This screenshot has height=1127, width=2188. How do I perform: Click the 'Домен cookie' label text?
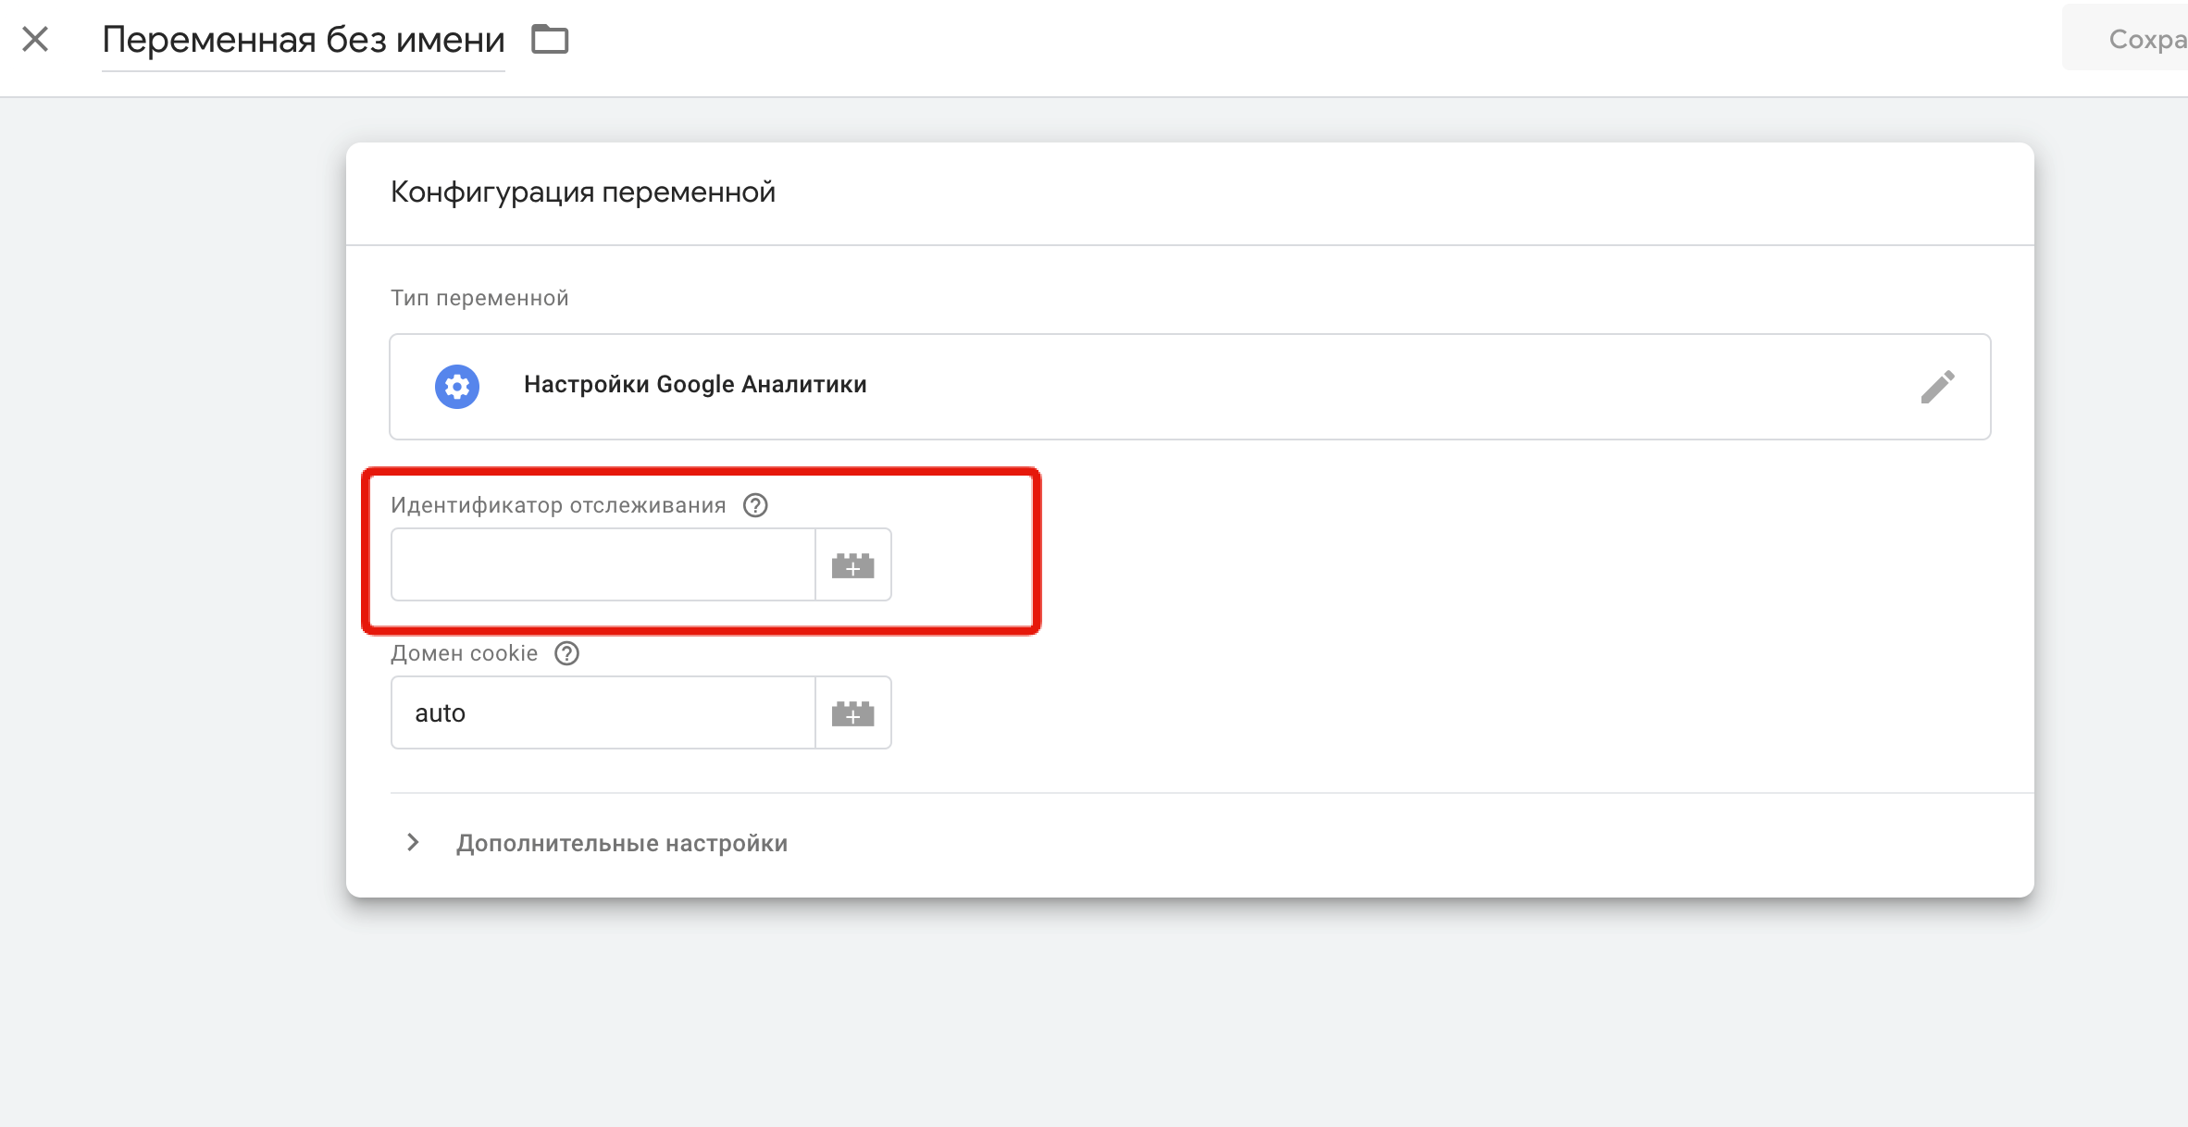pyautogui.click(x=464, y=653)
